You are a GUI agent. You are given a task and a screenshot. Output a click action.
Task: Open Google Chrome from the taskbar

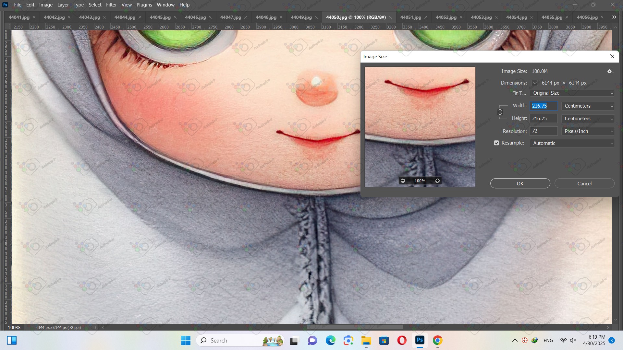pyautogui.click(x=437, y=341)
